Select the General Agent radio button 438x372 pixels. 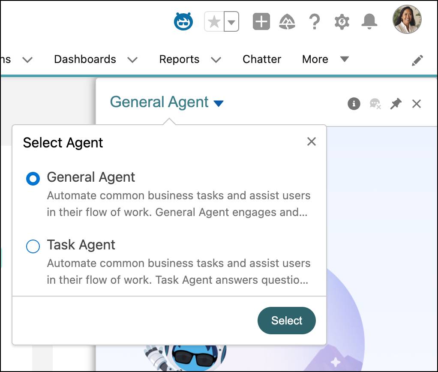33,178
